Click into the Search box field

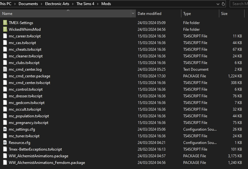point(239,4)
